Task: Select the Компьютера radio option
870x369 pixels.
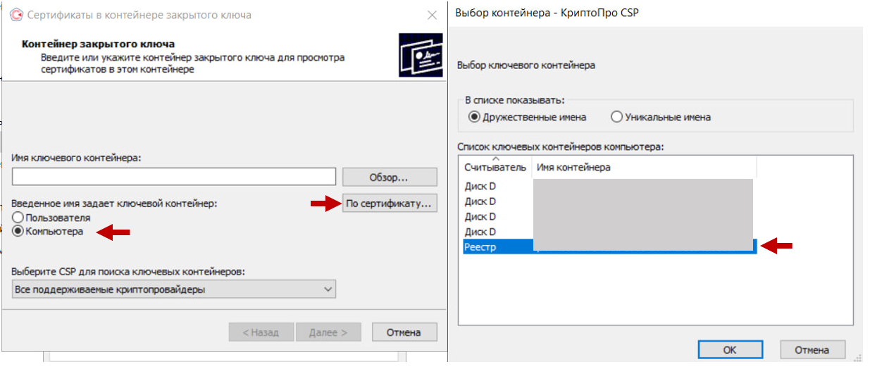Action: pyautogui.click(x=49, y=231)
